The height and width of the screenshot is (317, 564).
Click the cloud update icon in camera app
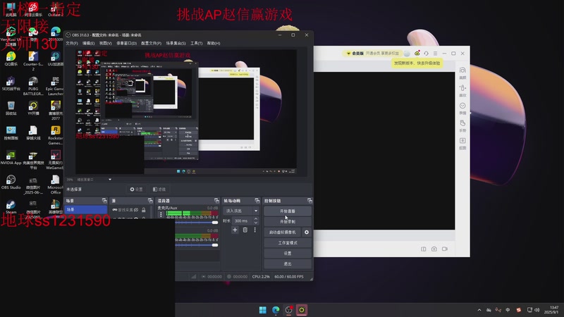coord(417,54)
